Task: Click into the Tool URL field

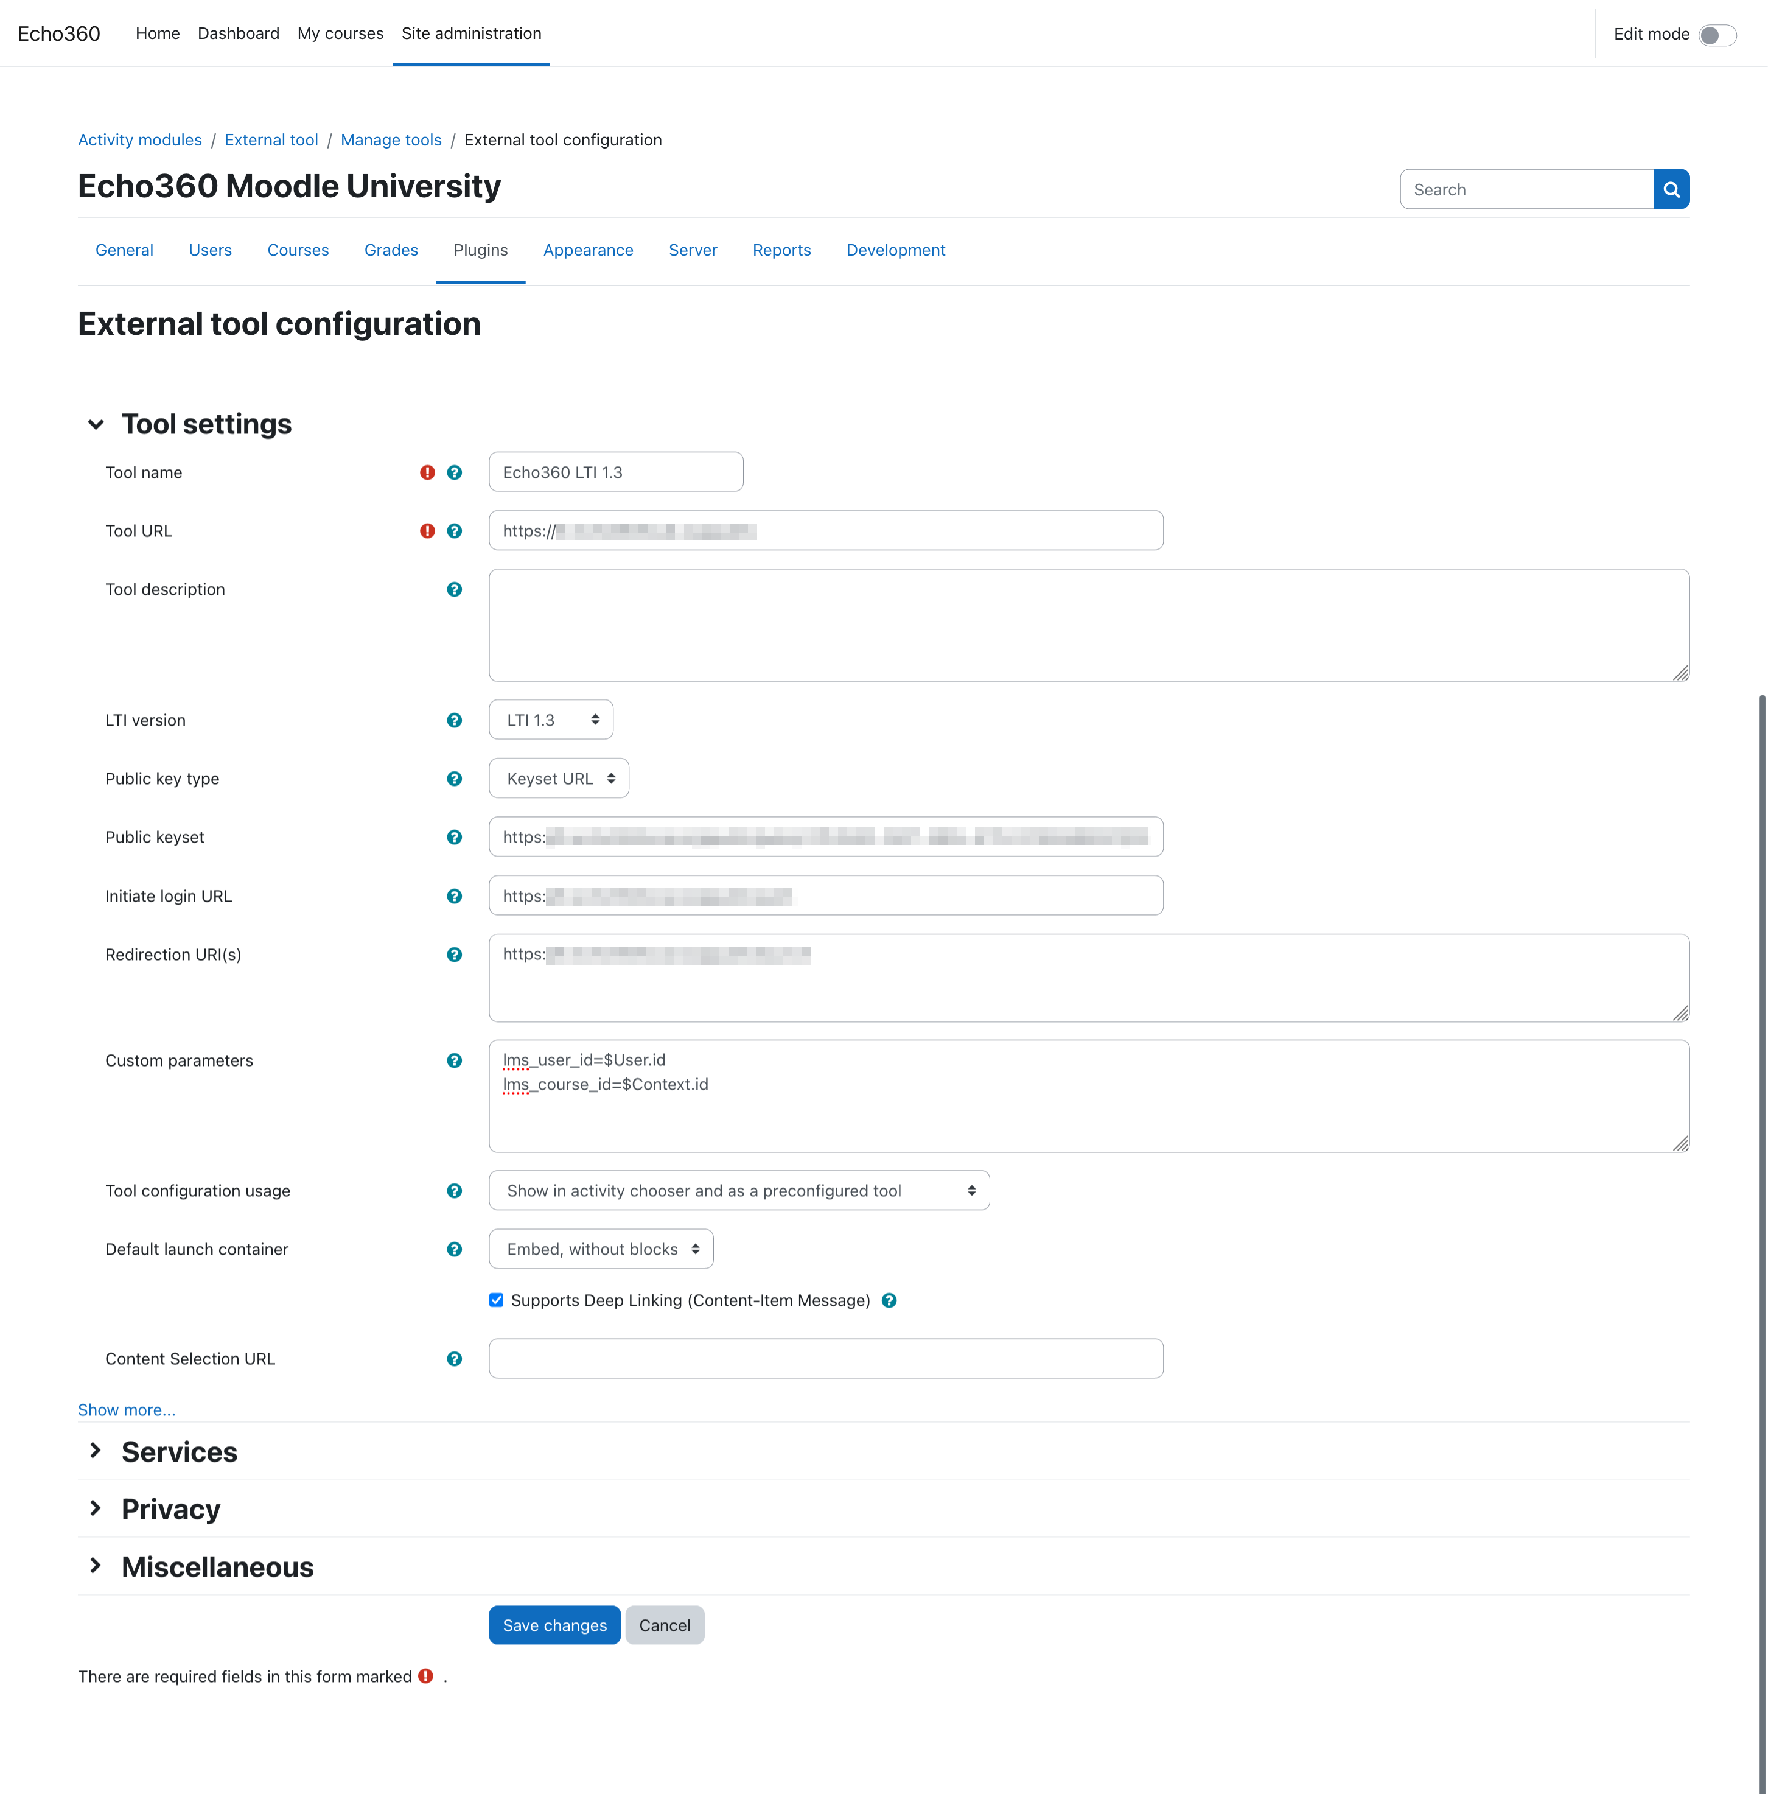Action: click(x=825, y=530)
